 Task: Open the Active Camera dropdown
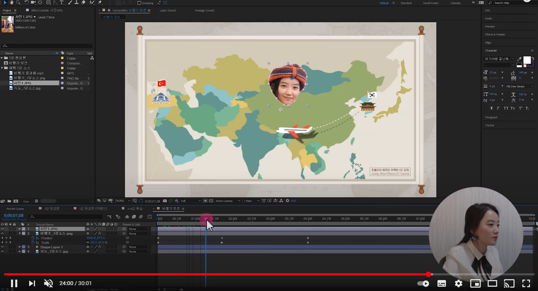click(228, 201)
